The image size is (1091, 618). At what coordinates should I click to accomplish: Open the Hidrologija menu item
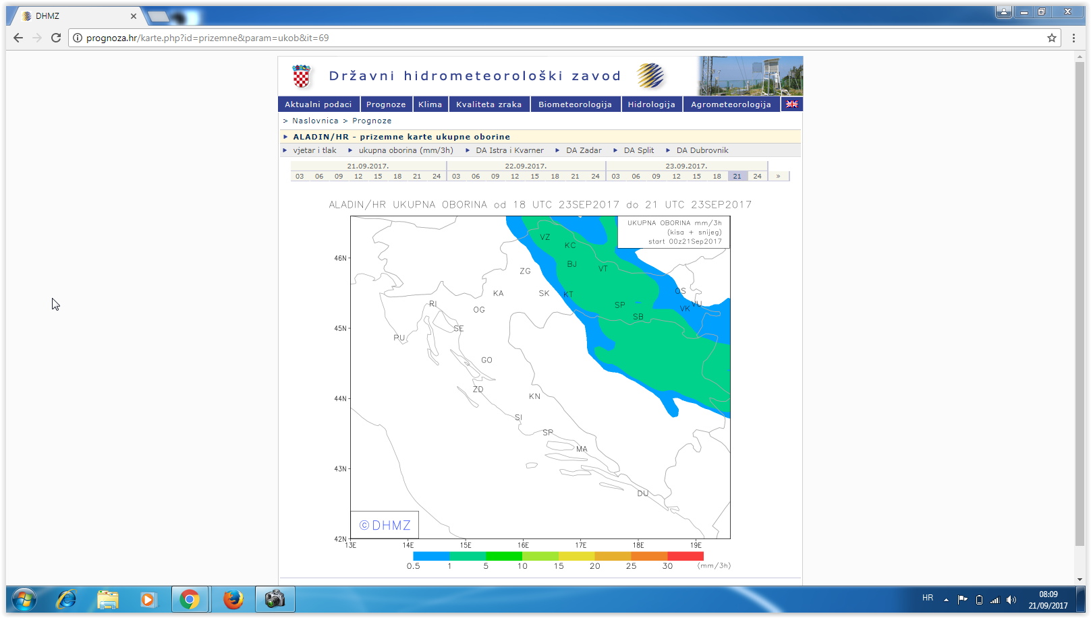click(x=651, y=104)
